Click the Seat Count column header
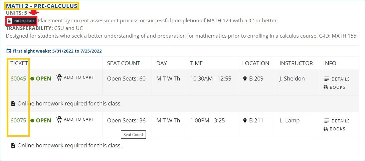 [x=124, y=63]
